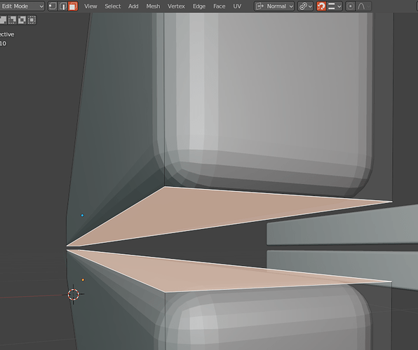Click the 3D cursor in the viewport
This screenshot has height=350, width=418.
coord(74,295)
